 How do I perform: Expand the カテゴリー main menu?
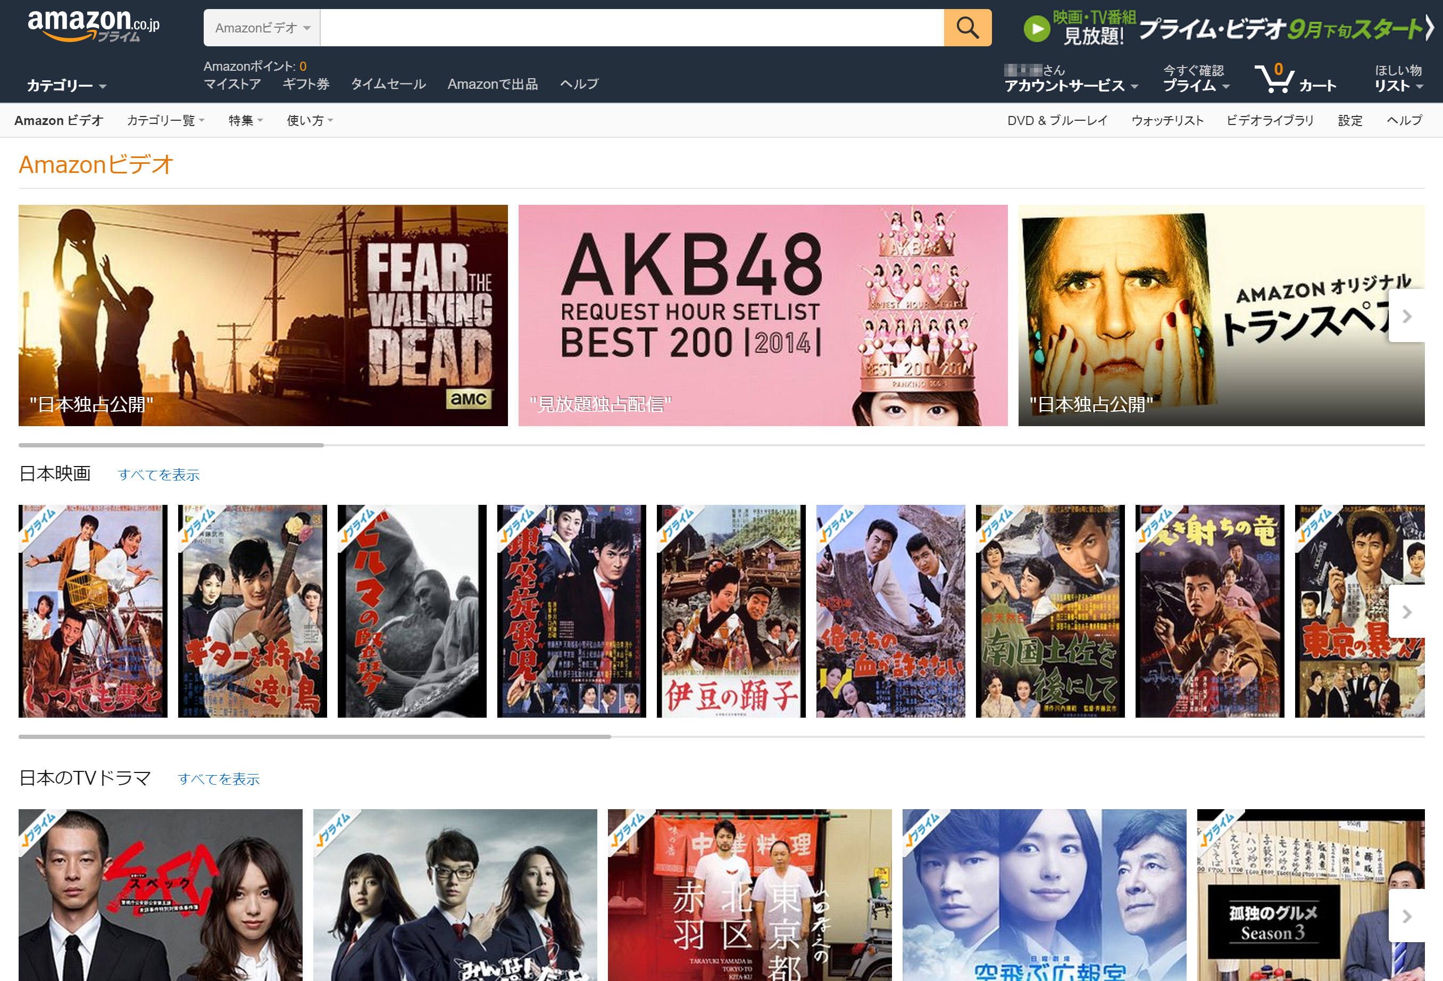(x=66, y=86)
